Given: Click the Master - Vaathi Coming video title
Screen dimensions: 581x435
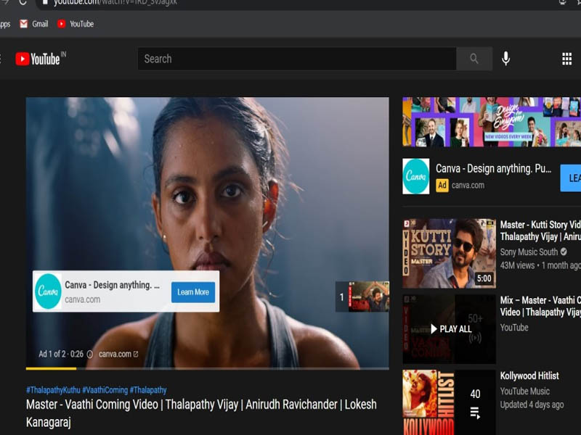Looking at the screenshot, I should pyautogui.click(x=201, y=413).
